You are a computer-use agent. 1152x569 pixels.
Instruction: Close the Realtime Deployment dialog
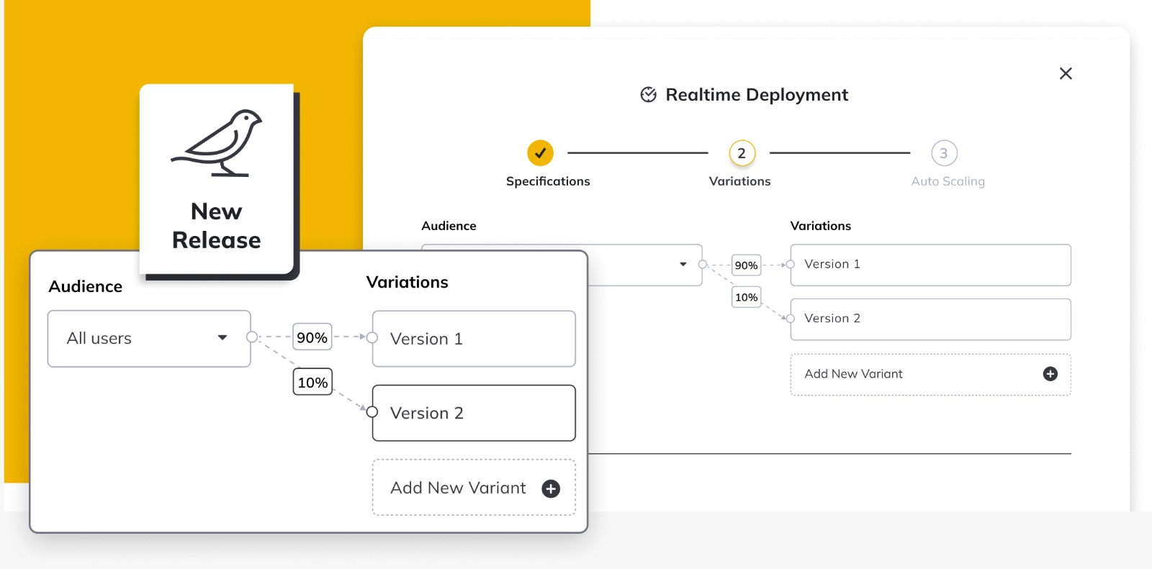[1066, 73]
